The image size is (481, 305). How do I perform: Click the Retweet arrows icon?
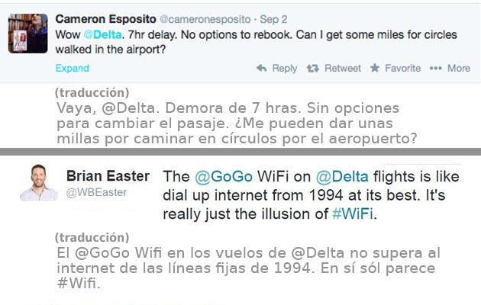point(312,69)
